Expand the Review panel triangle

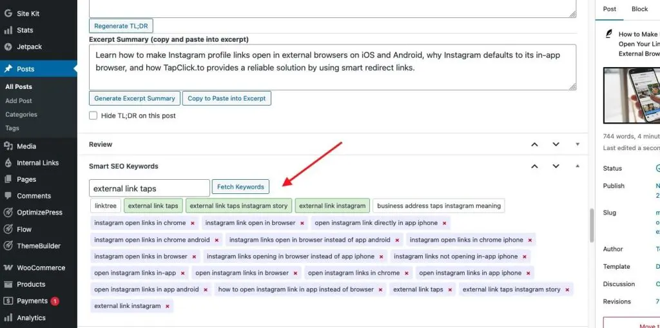pos(577,144)
